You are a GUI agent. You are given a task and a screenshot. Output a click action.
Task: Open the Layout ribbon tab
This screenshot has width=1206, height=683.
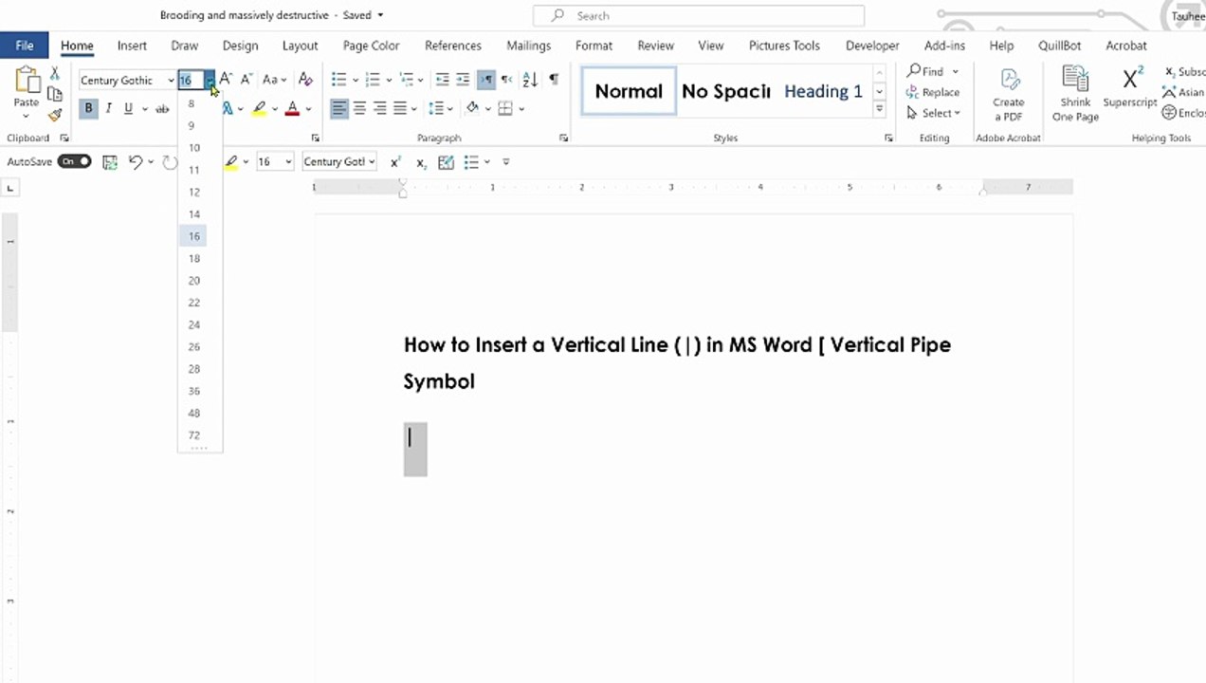tap(300, 46)
